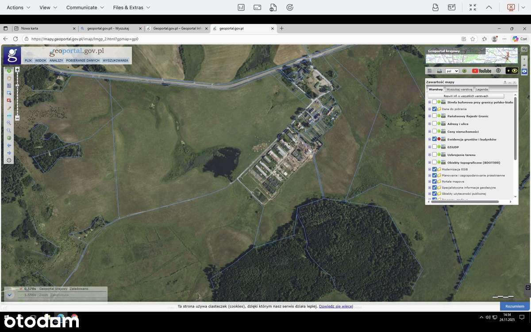531x332 pixels.
Task: Switch to Wyszukaj warstwę tab
Action: (459, 89)
